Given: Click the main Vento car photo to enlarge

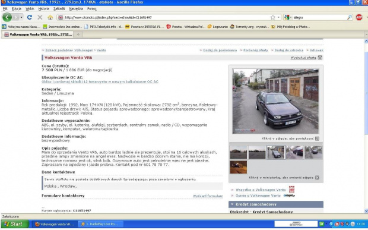Looking at the screenshot, I should (x=275, y=101).
